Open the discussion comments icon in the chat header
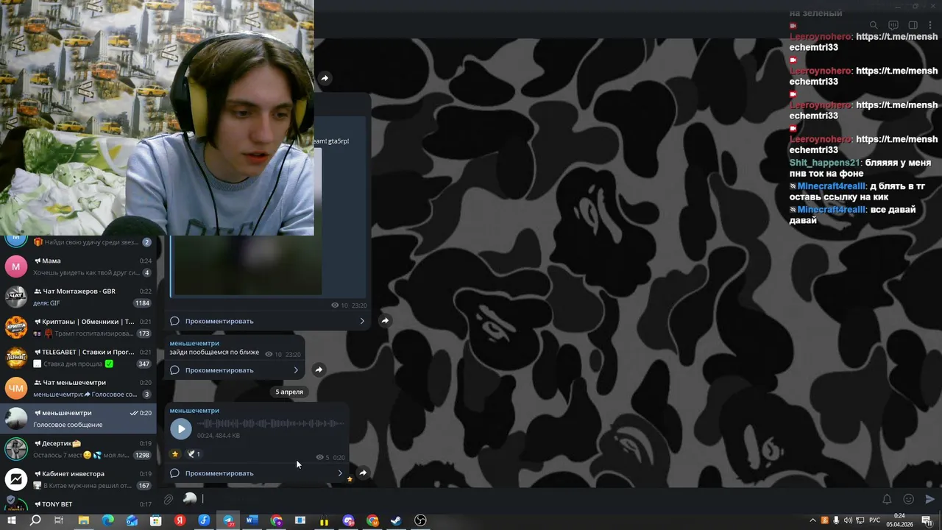The width and height of the screenshot is (942, 530). (893, 26)
